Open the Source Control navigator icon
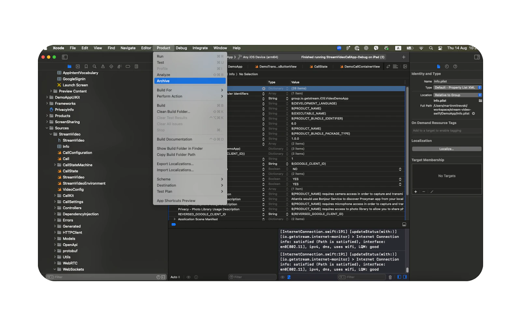Image resolution: width=521 pixels, height=326 pixels. tap(78, 67)
